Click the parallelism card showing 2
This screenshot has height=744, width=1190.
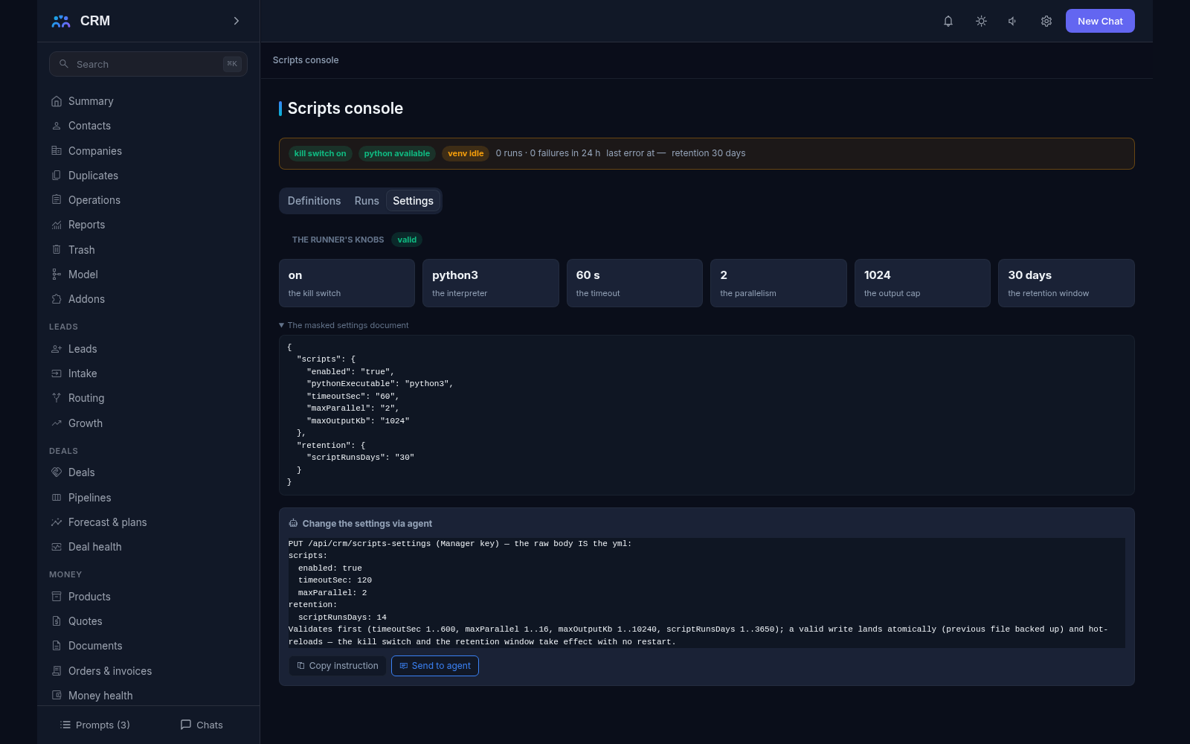(779, 283)
